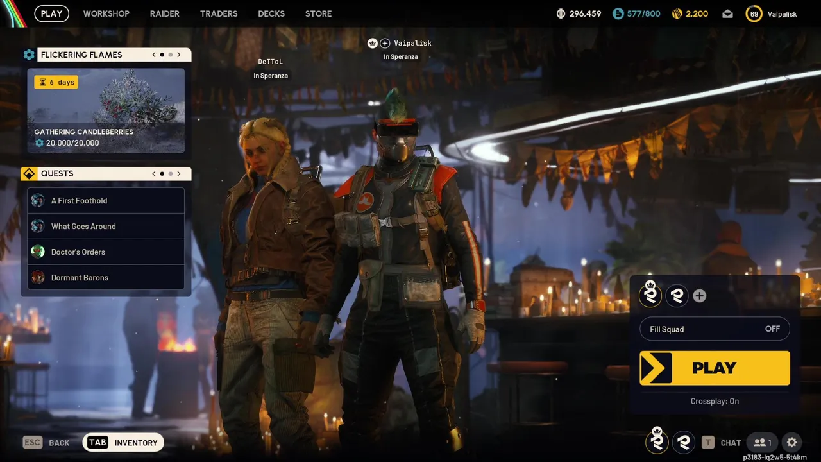Open INVENTORY with the TAB button
The image size is (821, 462).
tap(123, 442)
